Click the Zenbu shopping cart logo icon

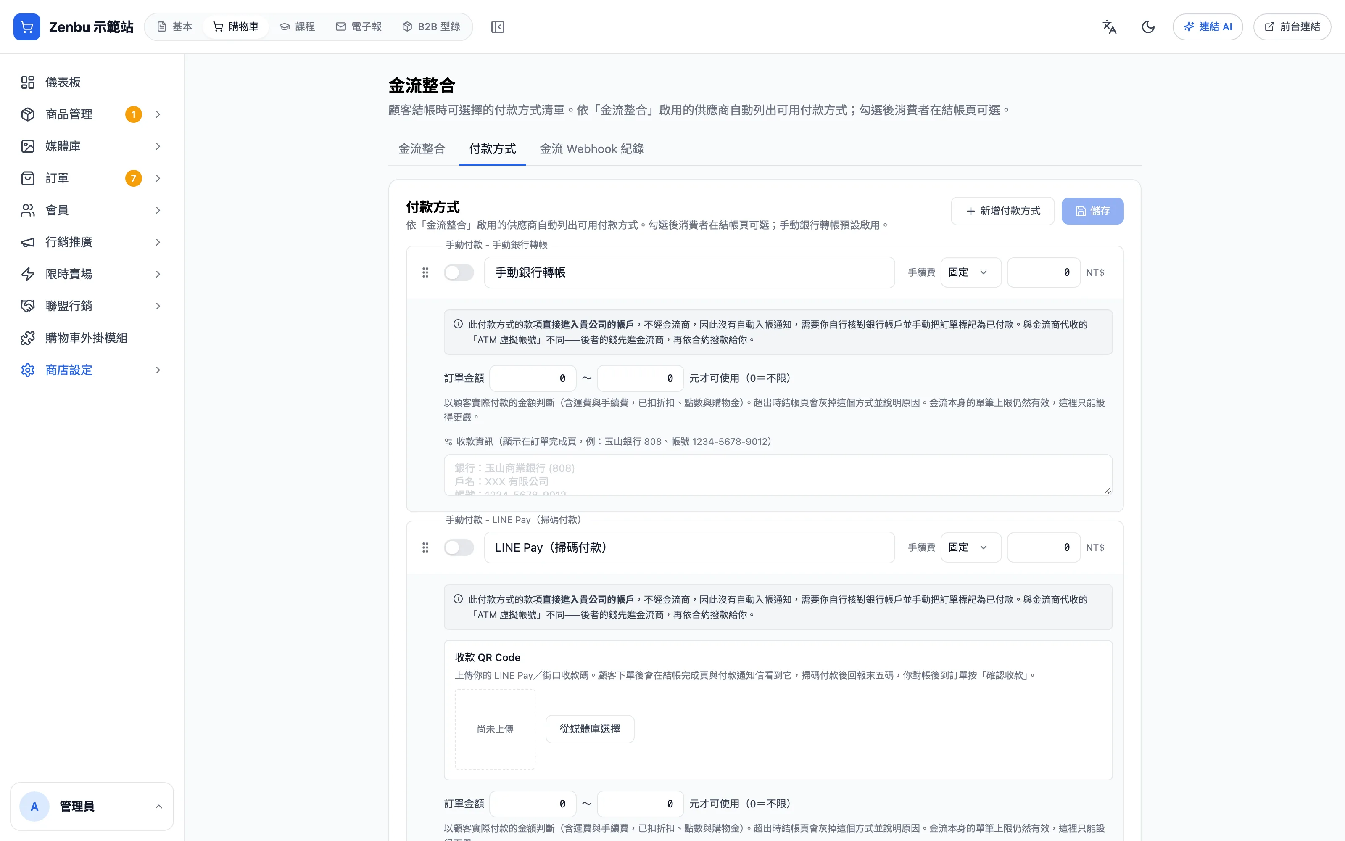pos(26,26)
